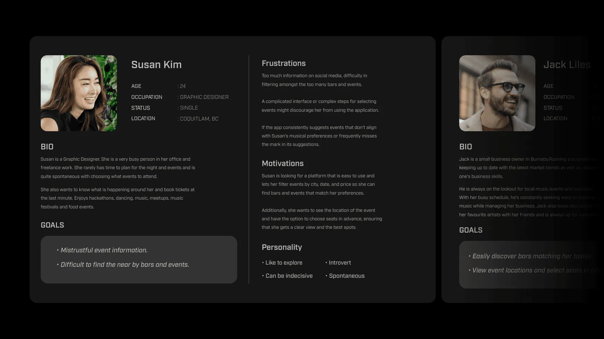The height and width of the screenshot is (339, 604).
Task: Click the paragraph starting 'She also wants to know'
Action: click(118, 198)
